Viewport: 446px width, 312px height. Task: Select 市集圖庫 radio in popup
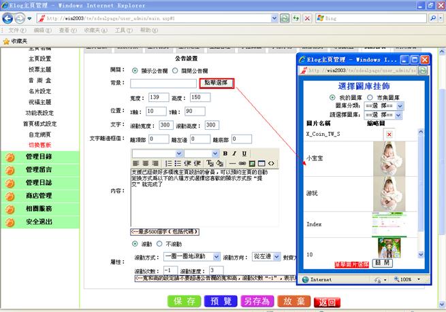(370, 97)
